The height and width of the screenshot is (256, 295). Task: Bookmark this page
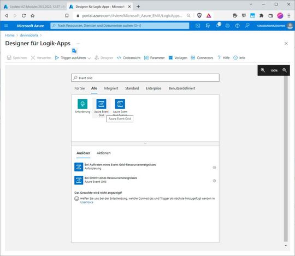(x=67, y=16)
